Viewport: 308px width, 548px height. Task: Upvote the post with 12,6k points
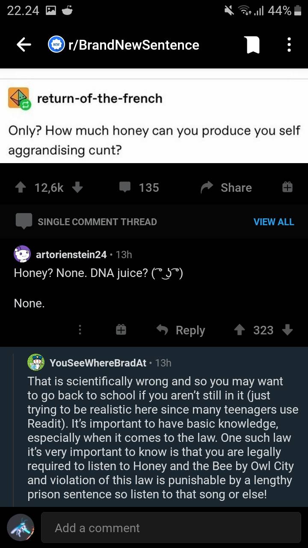click(x=20, y=188)
